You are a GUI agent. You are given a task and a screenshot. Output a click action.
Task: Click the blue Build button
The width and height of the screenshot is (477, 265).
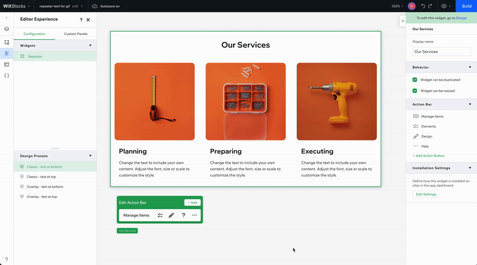coord(466,6)
